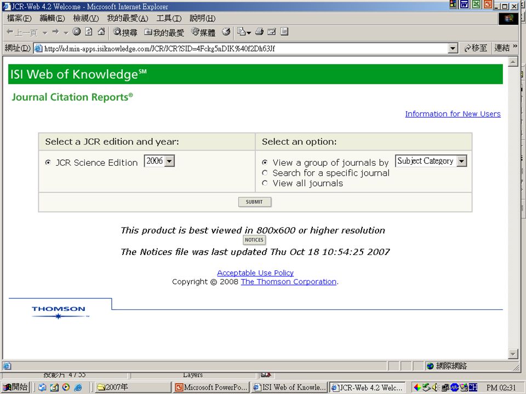Switch to ISI Web of Knowledge taskbar item
This screenshot has width=526, height=394.
pyautogui.click(x=289, y=387)
